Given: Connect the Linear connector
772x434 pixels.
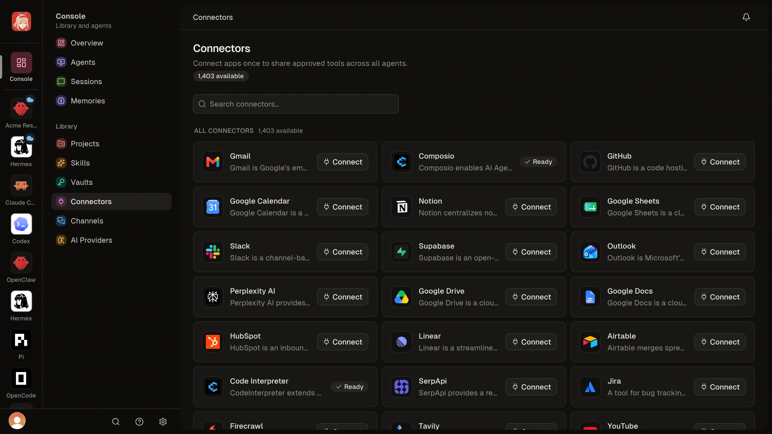Looking at the screenshot, I should click(x=531, y=342).
